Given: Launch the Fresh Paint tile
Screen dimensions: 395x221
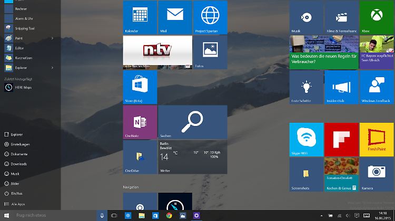Looking at the screenshot, I should [377, 140].
